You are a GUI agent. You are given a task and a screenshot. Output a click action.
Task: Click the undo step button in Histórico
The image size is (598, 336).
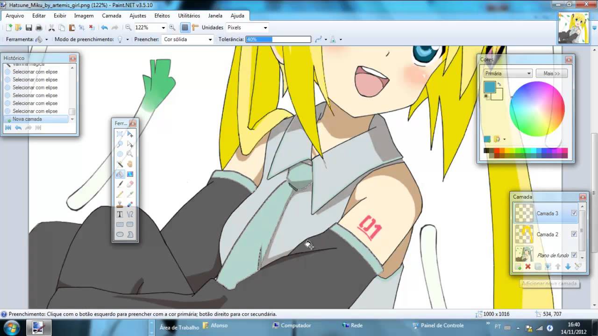coord(18,128)
